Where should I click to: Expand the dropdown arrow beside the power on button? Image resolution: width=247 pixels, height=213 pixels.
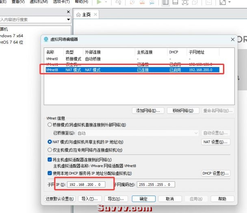106,2
